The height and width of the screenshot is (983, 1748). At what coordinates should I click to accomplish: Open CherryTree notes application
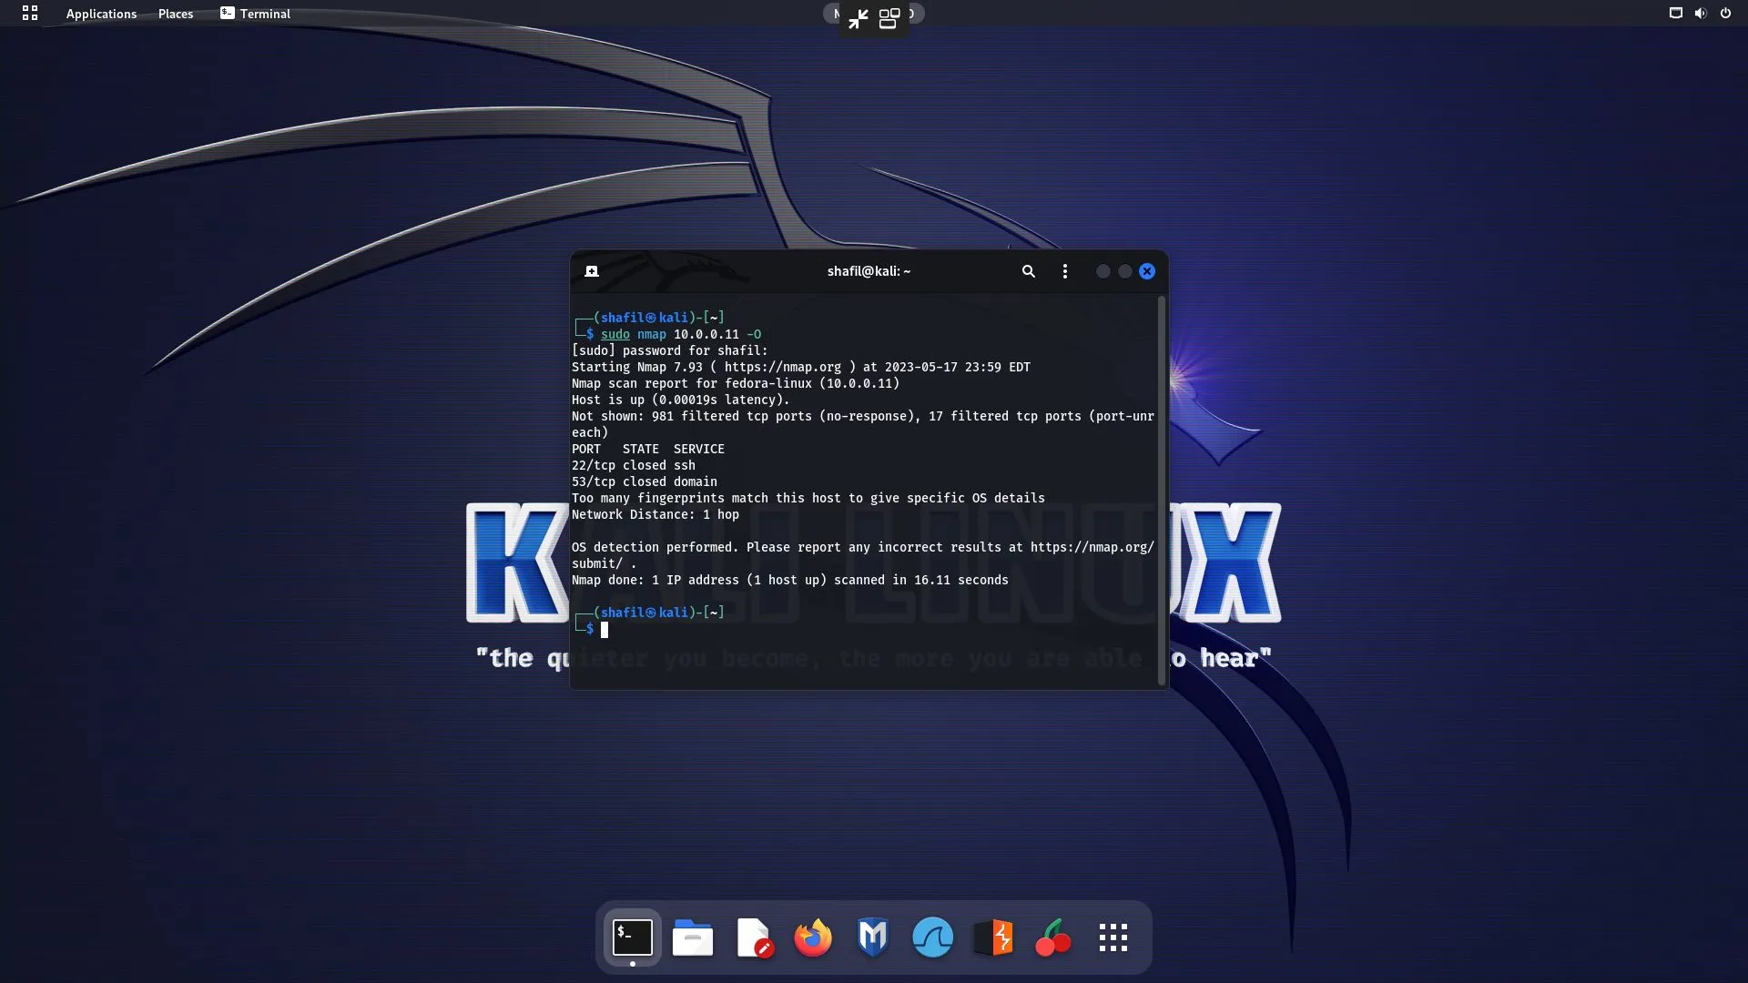(1052, 937)
